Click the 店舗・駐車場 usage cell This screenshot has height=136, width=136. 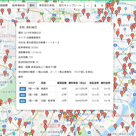[48, 101]
